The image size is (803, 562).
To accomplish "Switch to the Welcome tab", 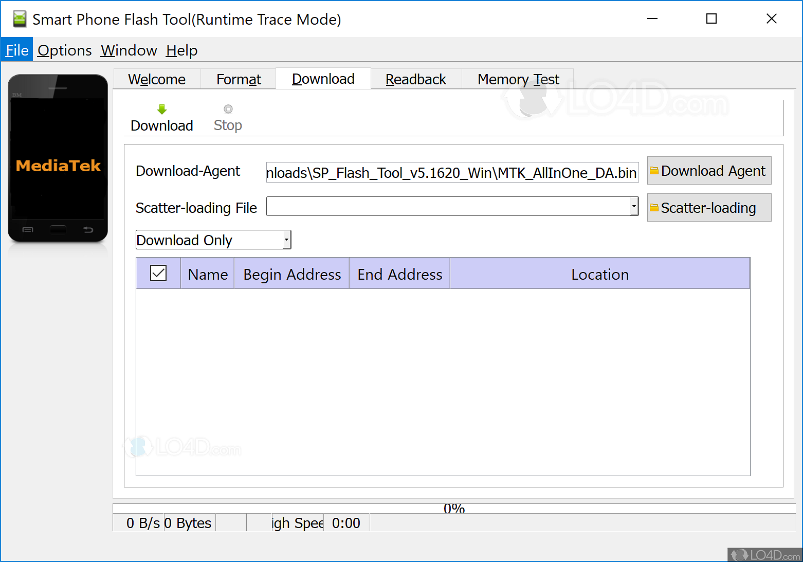I will [157, 79].
